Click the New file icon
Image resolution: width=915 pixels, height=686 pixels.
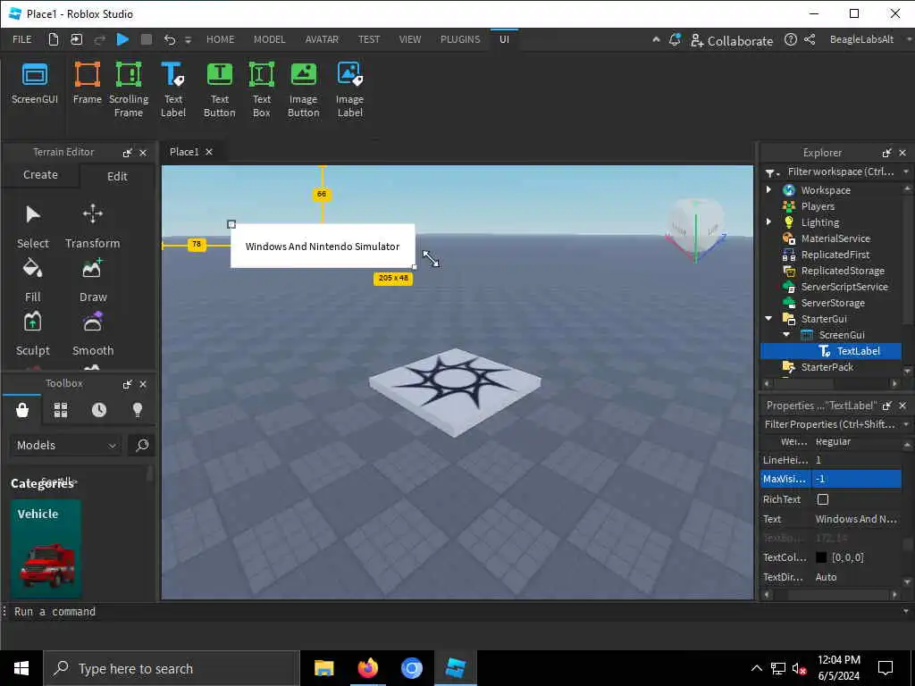[53, 39]
